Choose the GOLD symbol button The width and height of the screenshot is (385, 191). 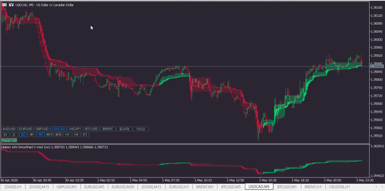[141, 129]
